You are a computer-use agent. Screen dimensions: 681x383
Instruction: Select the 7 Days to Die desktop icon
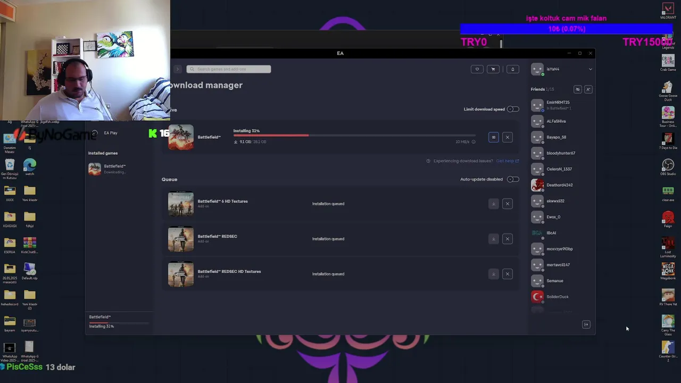(x=668, y=140)
